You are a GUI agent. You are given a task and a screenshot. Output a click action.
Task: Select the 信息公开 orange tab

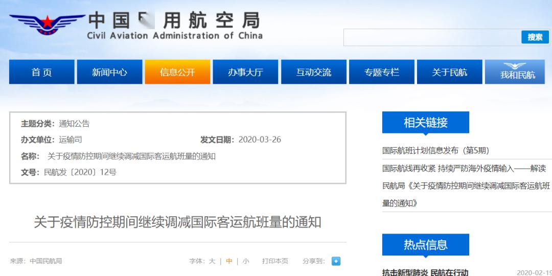click(177, 72)
